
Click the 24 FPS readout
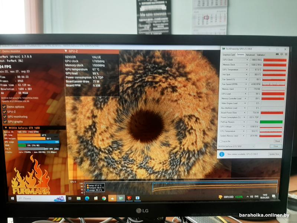point(6,67)
